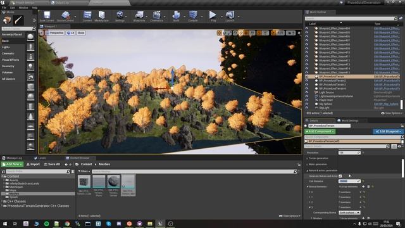
Task: Toggle visibility of Light Source actor
Action: pos(307,92)
